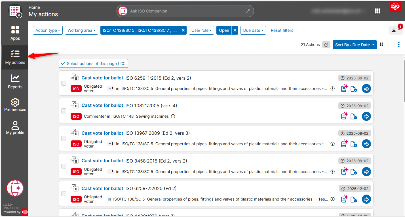405x217 pixels.
Task: Open Cast vote for ballot ISO 6259-2:2020
Action: [102, 188]
